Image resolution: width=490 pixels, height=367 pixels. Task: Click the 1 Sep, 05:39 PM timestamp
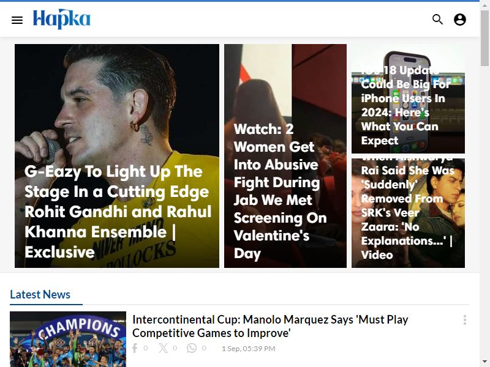249,349
